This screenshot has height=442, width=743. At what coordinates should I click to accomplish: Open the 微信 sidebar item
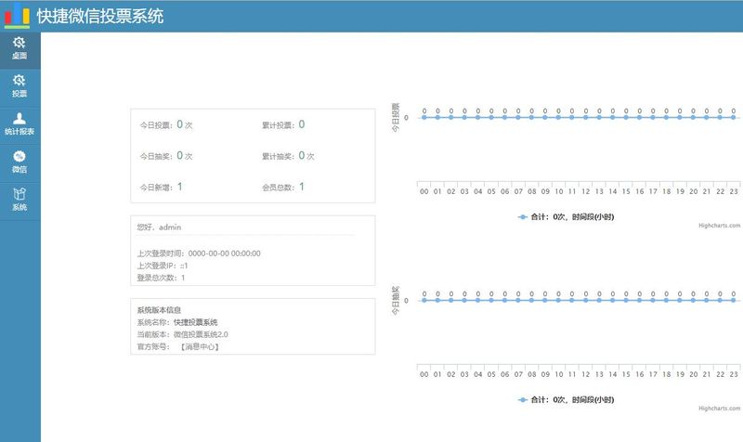[x=20, y=163]
